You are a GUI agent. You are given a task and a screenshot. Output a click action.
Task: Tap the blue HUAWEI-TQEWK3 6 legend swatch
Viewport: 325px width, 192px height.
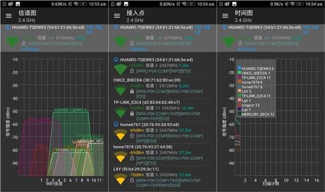click(x=240, y=68)
